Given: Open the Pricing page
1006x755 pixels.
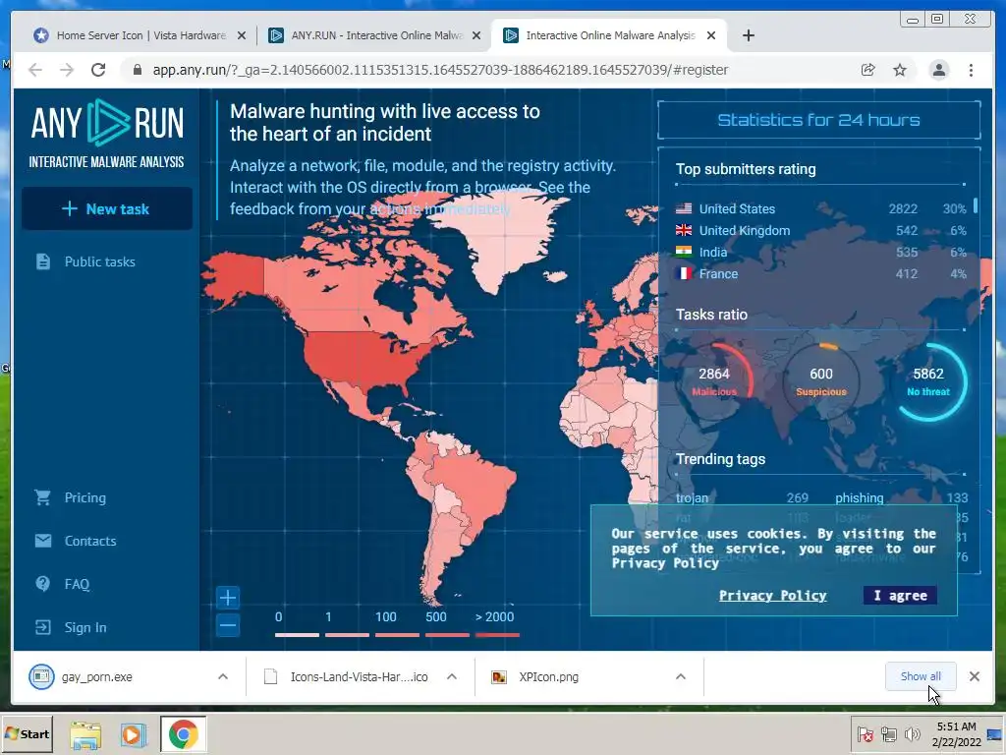Looking at the screenshot, I should click(84, 497).
